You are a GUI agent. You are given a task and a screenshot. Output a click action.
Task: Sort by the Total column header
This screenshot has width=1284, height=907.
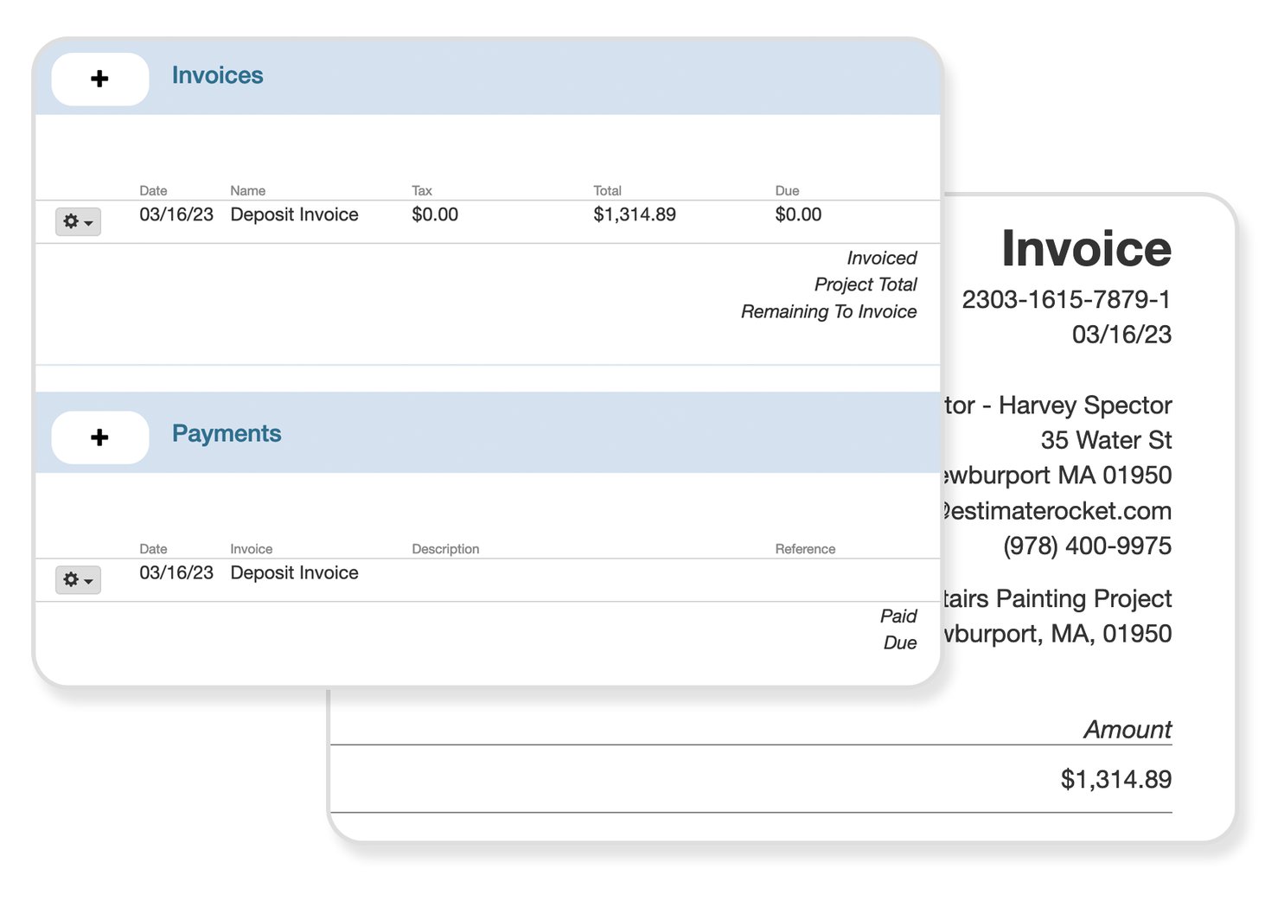pos(608,190)
